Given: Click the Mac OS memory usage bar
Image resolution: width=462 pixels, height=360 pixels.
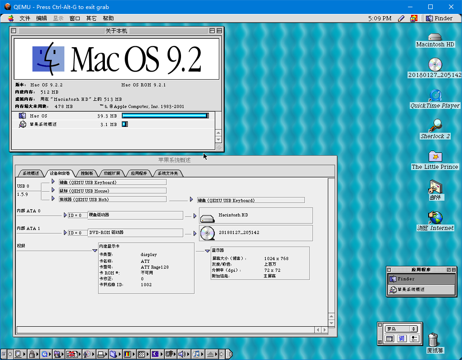Looking at the screenshot, I should point(165,116).
